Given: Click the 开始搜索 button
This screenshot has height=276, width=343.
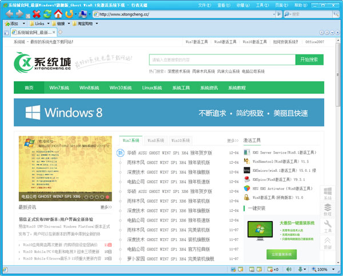Looking at the screenshot, I should 309,60.
